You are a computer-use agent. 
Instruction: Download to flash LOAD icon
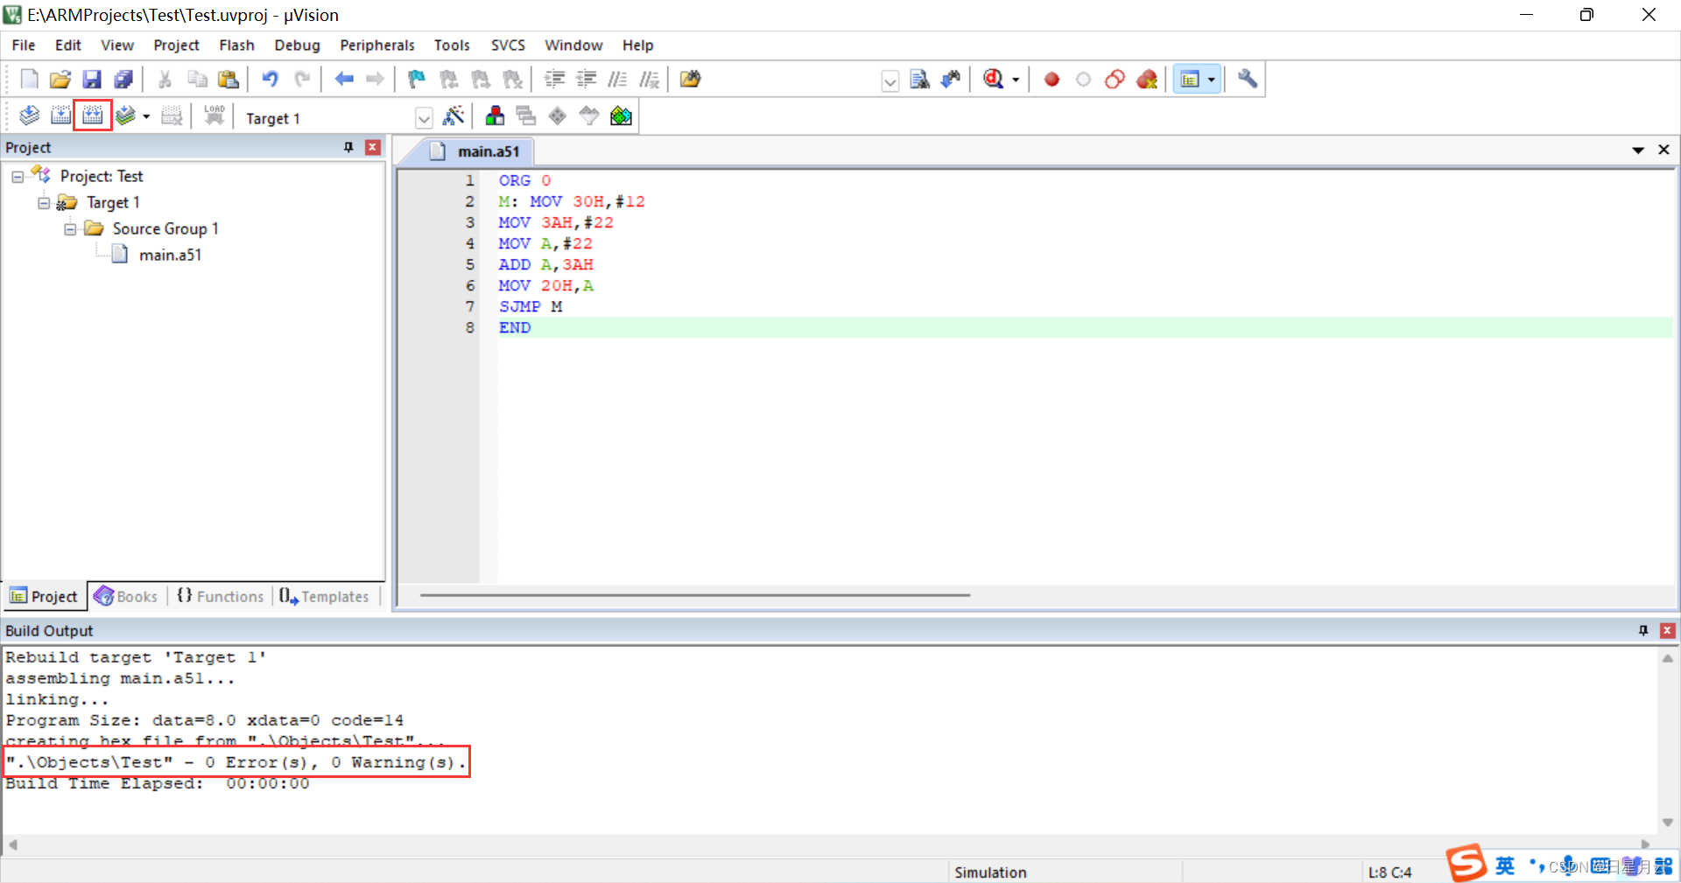click(x=215, y=116)
